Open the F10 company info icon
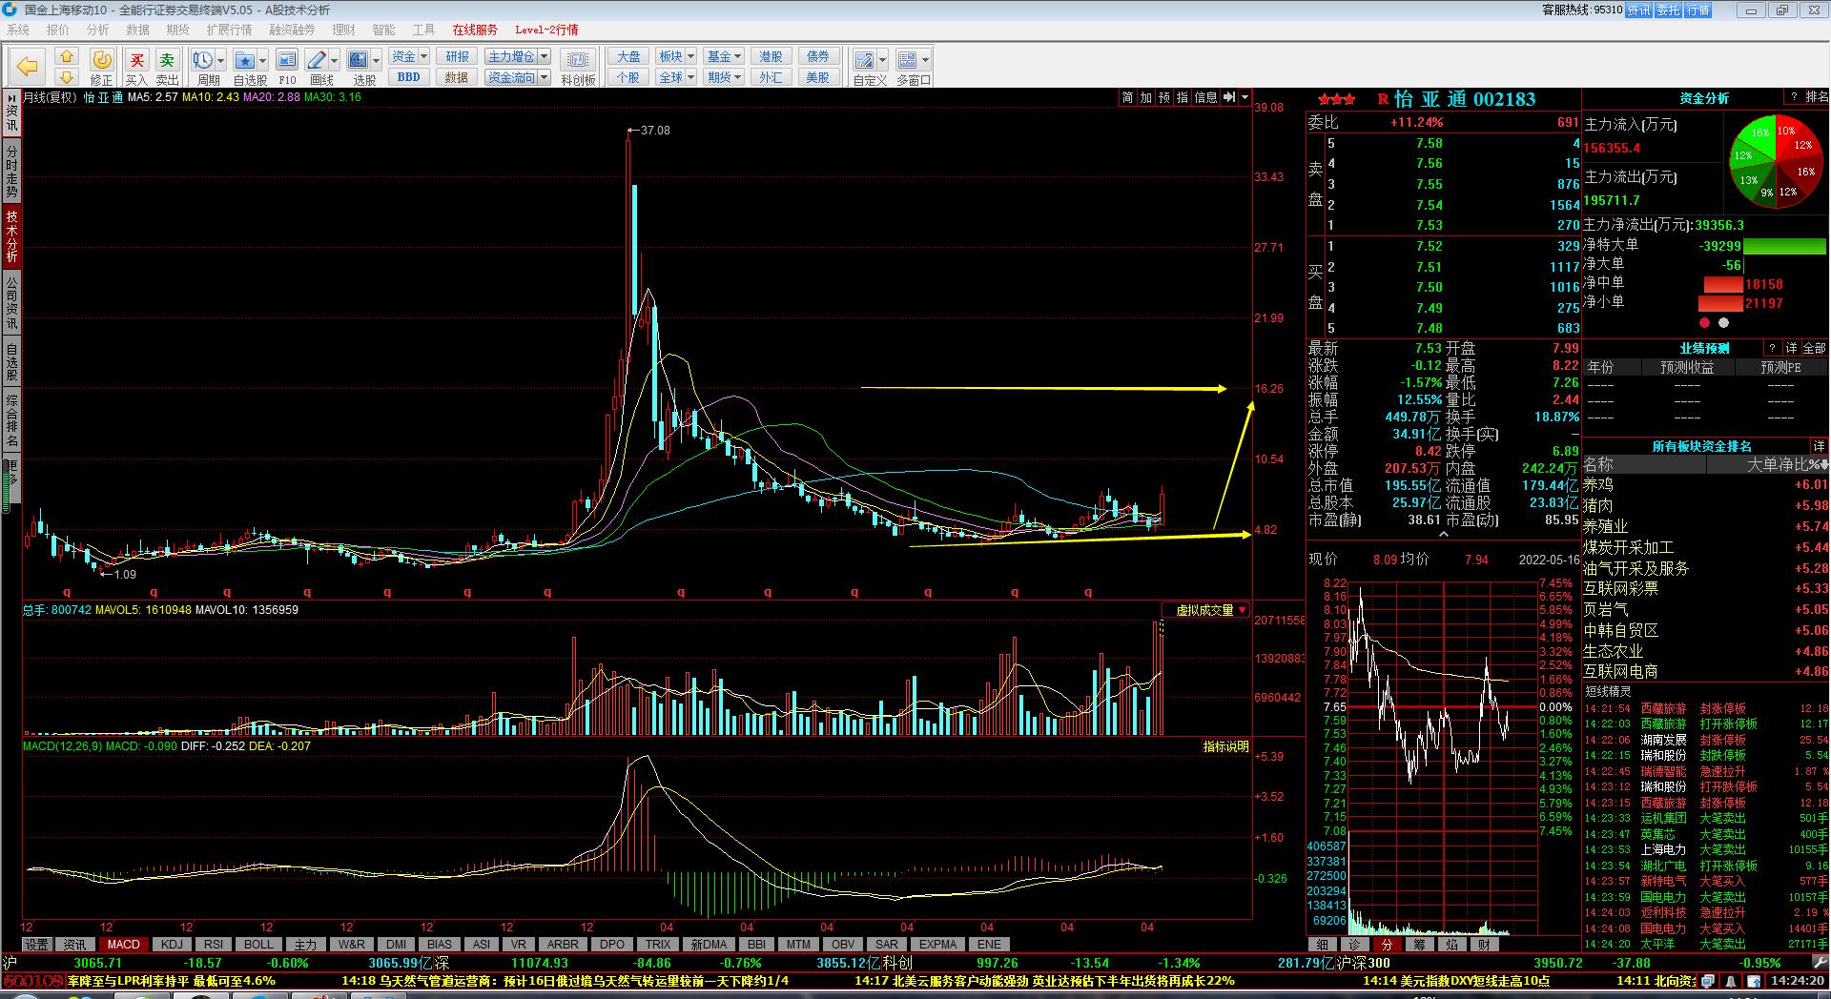The width and height of the screenshot is (1831, 999). pyautogui.click(x=286, y=59)
